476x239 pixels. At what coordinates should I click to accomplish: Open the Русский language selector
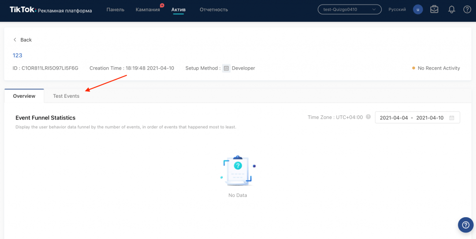pos(397,9)
